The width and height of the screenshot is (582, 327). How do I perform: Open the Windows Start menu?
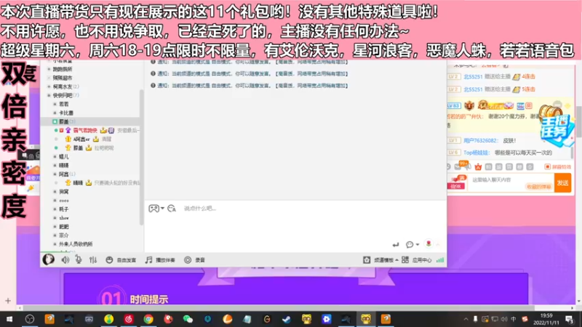coord(9,319)
